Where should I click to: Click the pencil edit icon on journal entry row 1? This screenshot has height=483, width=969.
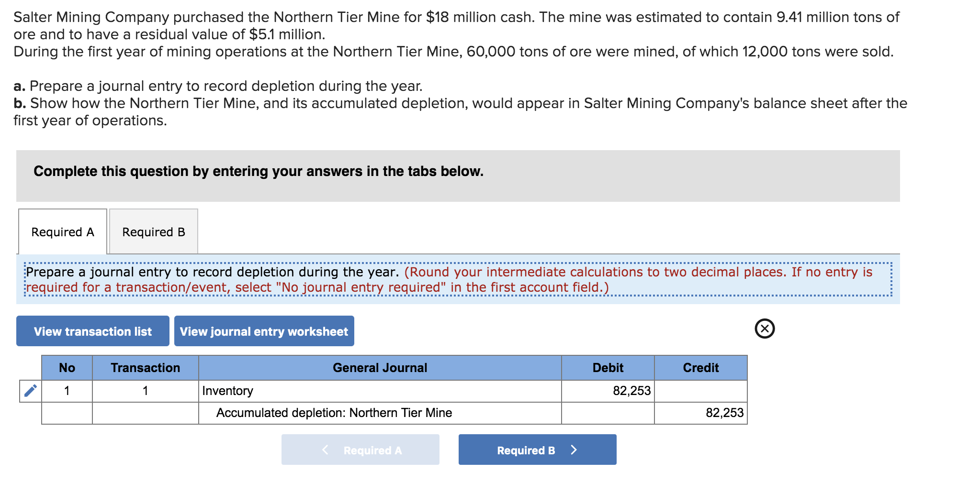click(x=30, y=390)
